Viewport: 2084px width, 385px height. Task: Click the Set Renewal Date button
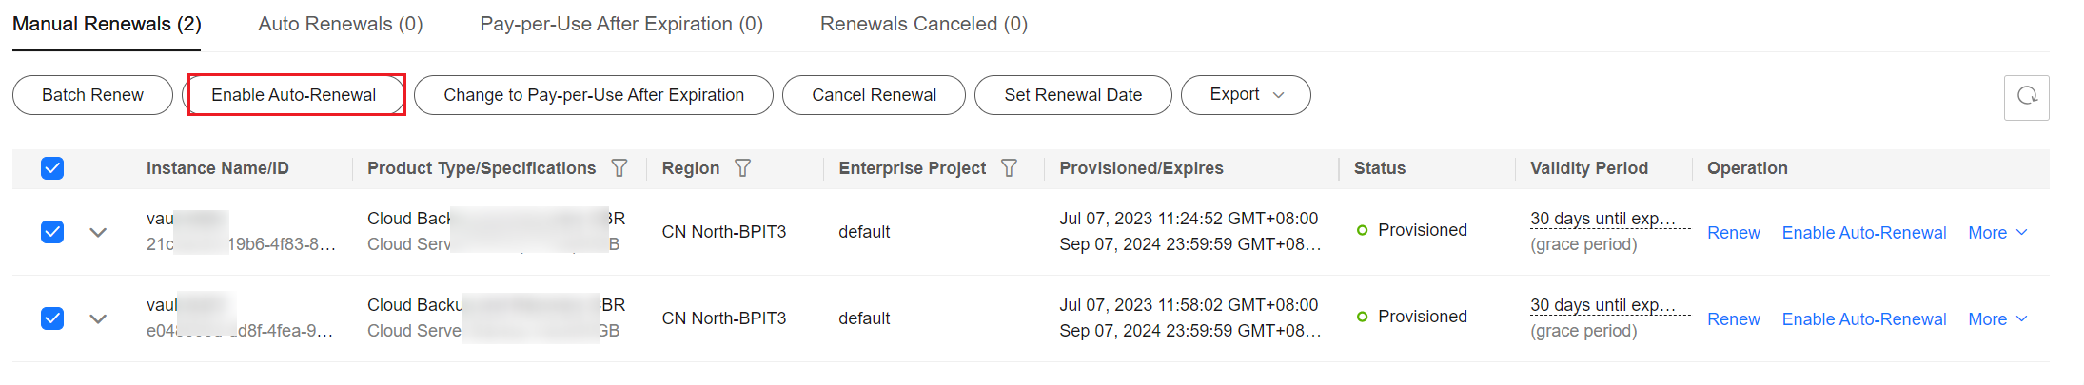1073,95
